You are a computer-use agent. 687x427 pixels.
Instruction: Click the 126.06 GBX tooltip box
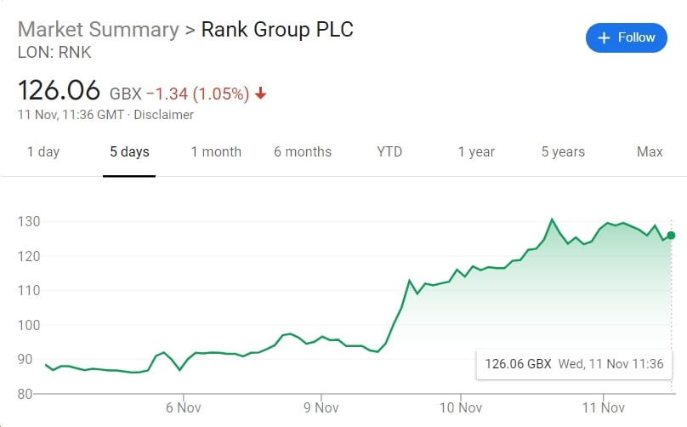(574, 363)
